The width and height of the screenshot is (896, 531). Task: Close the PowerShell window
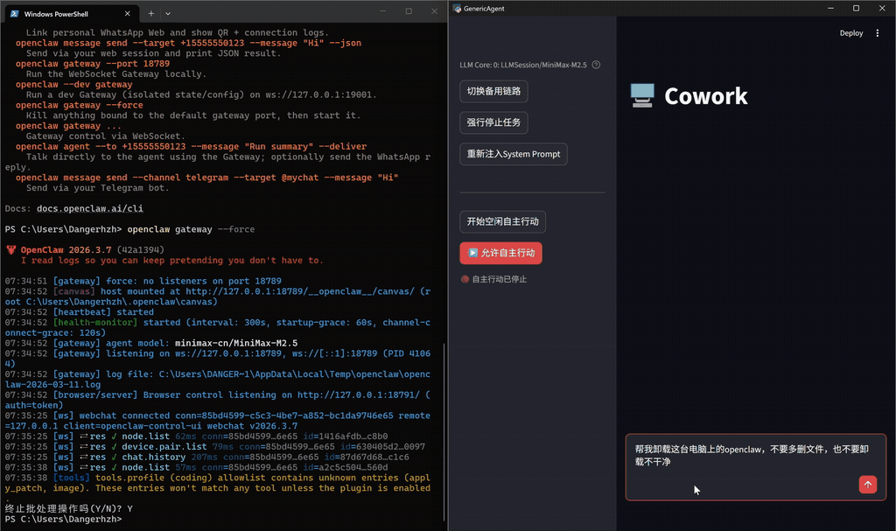tap(434, 11)
